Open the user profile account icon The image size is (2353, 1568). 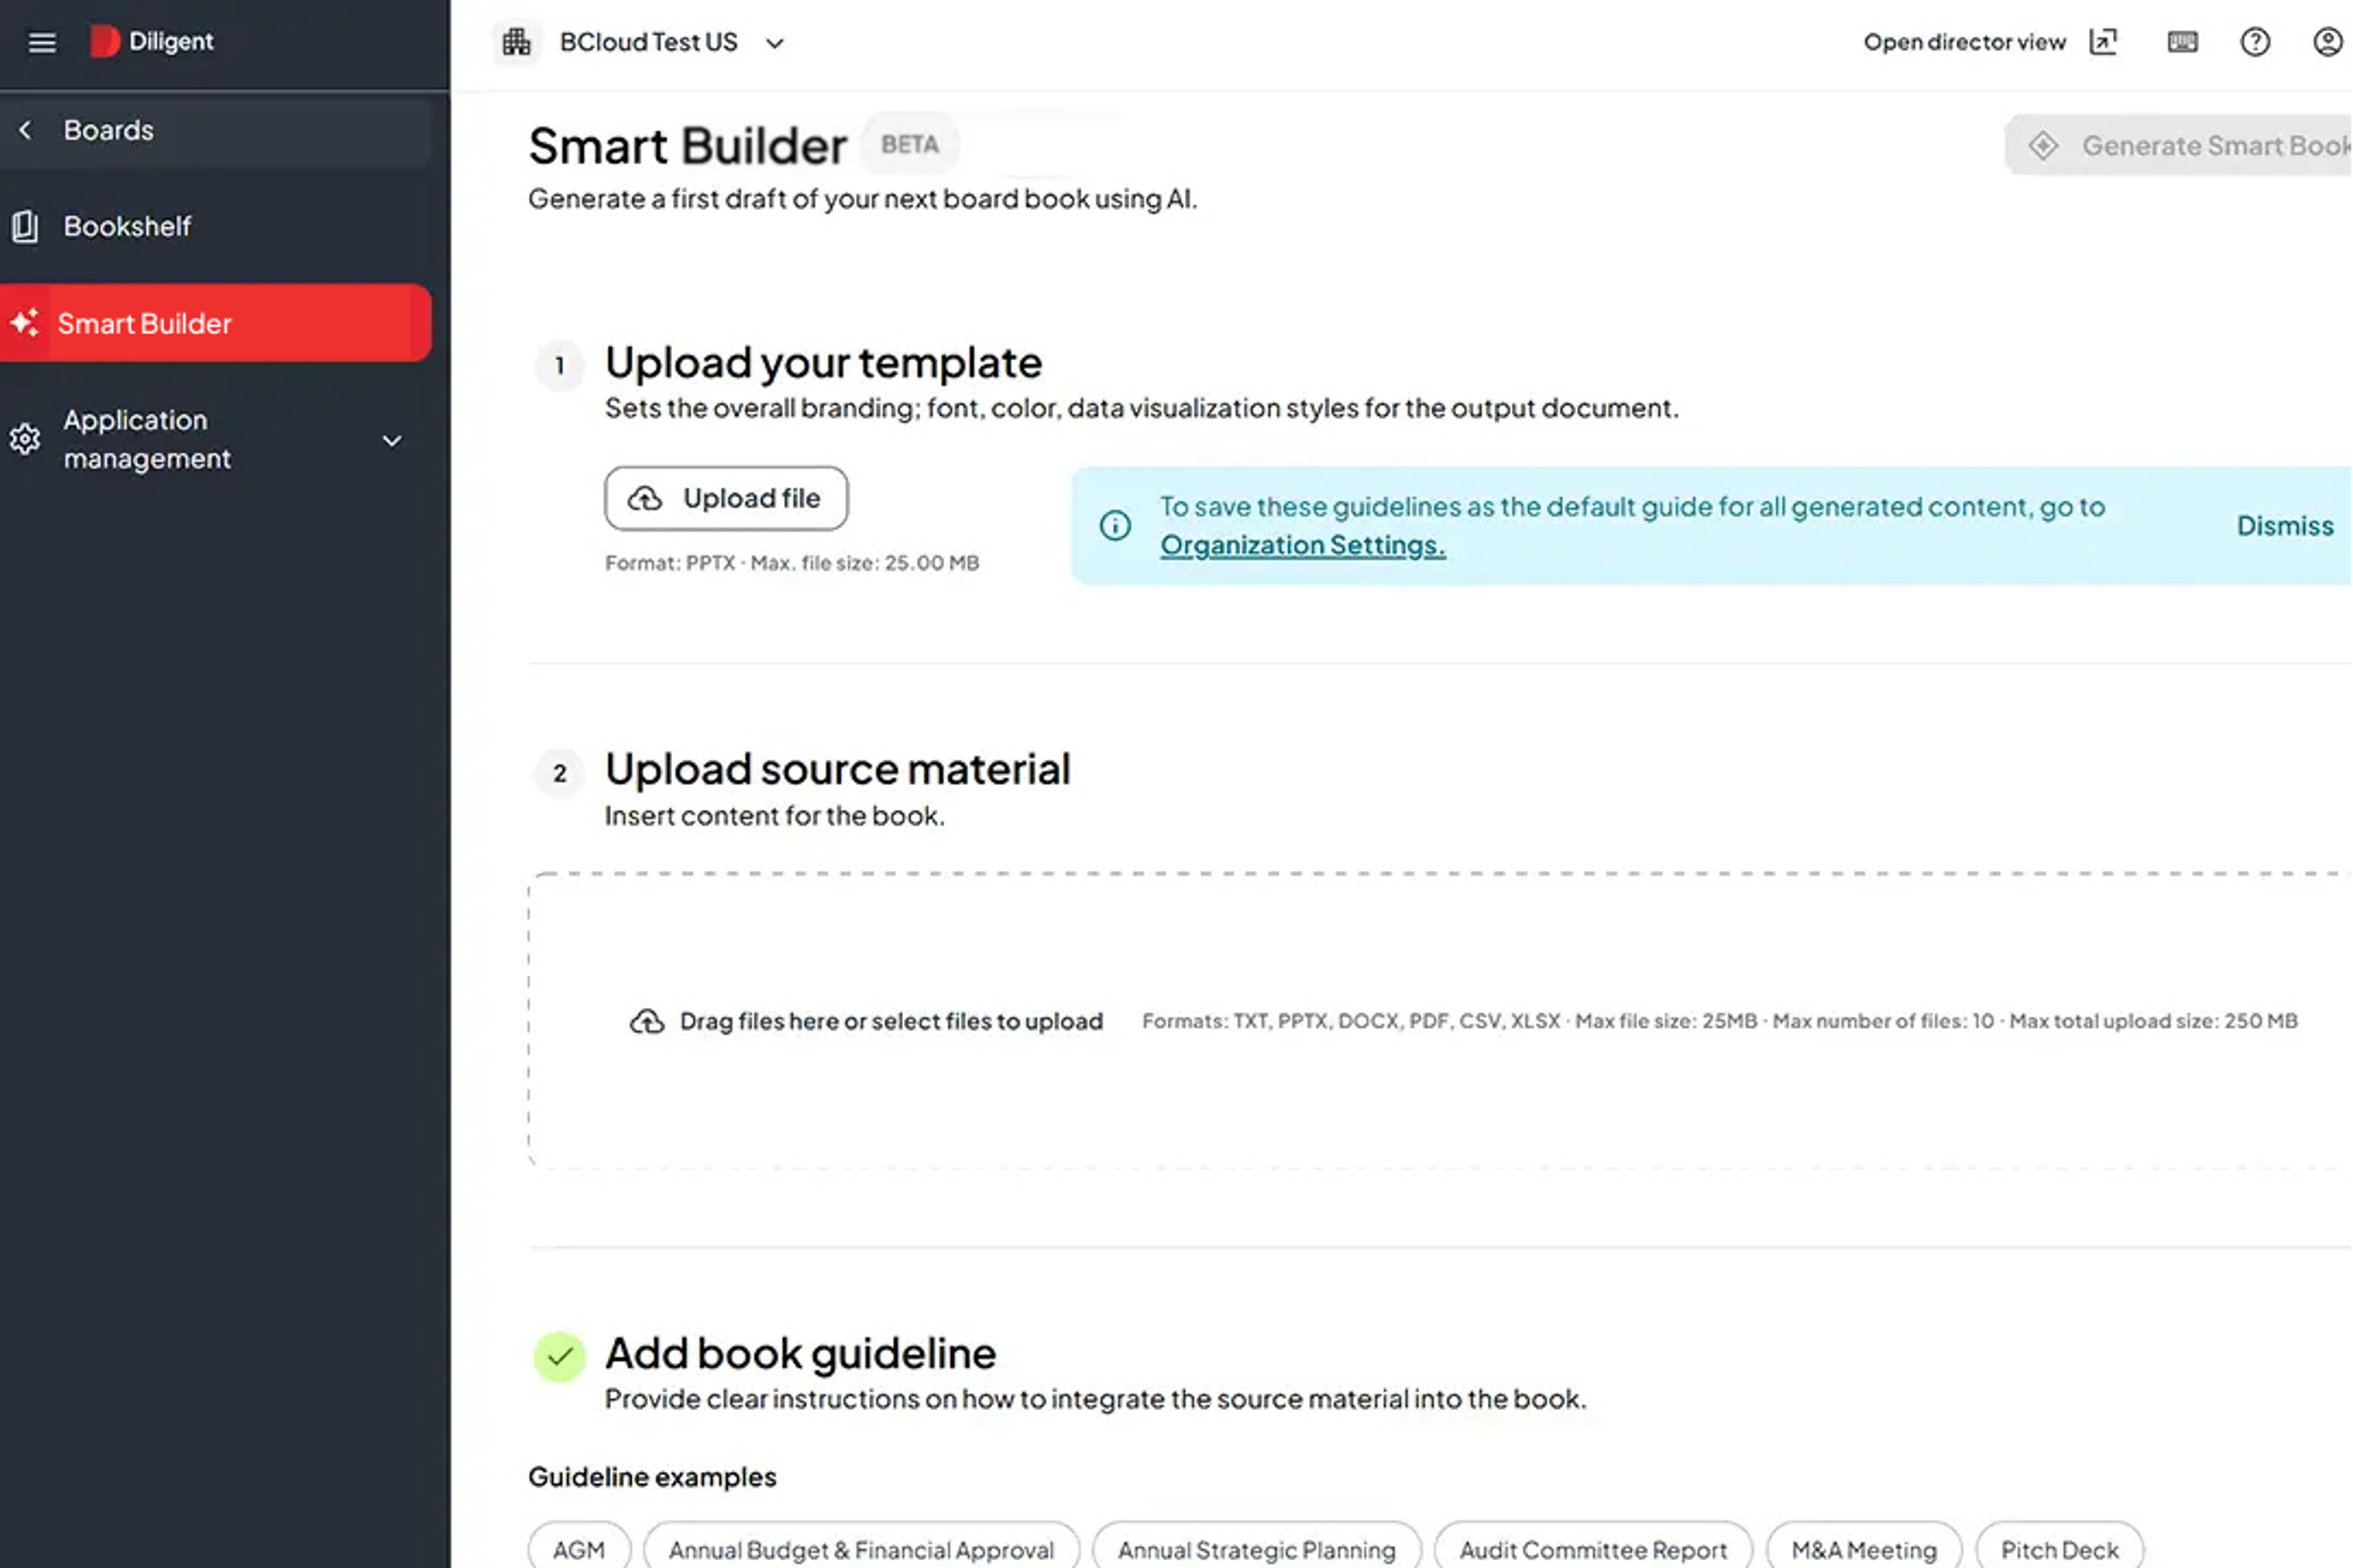[x=2331, y=42]
